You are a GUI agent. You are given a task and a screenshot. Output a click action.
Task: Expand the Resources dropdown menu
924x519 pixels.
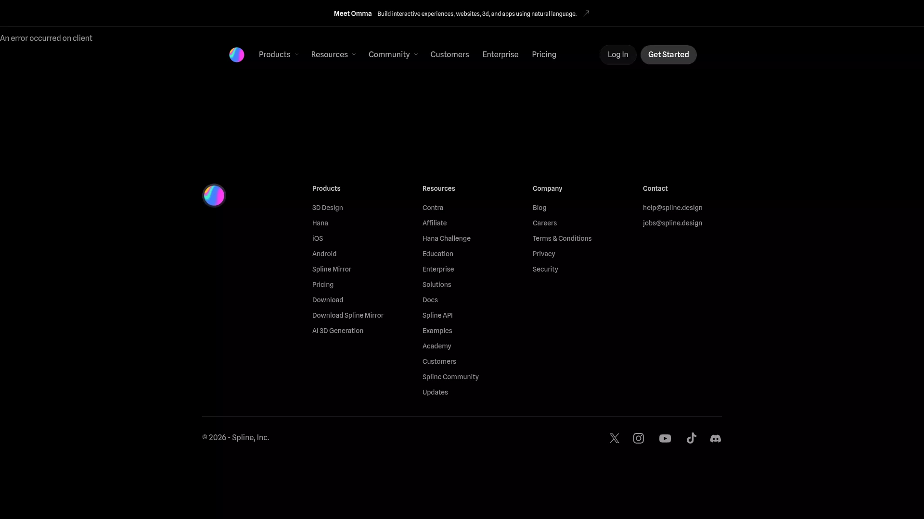(334, 55)
